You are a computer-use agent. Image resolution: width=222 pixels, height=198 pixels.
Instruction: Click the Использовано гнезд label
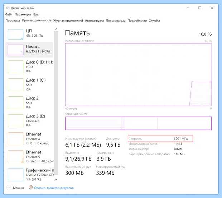pos(143,144)
